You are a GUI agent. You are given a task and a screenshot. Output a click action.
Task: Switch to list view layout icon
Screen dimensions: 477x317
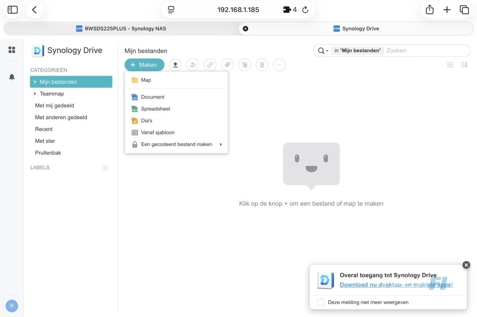tap(450, 65)
